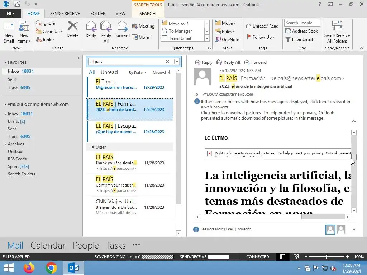This screenshot has height=275, width=367.
Task: Open the FILE tab
Action: point(10,13)
